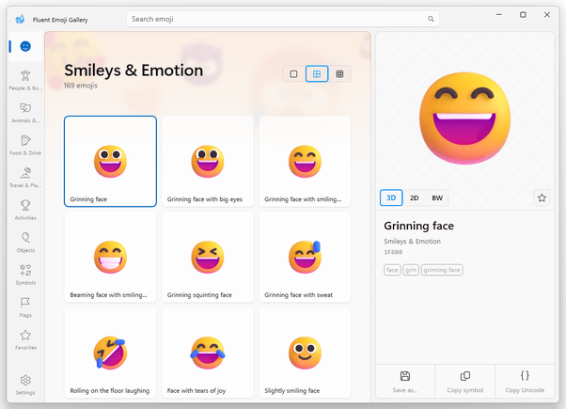Open the Flags category
This screenshot has height=409, width=566.
[25, 307]
